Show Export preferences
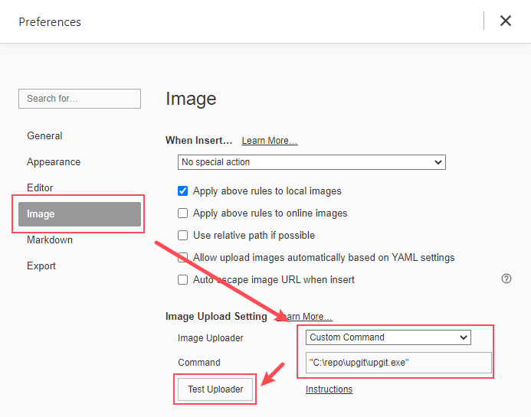Image resolution: width=531 pixels, height=417 pixels. coord(41,266)
